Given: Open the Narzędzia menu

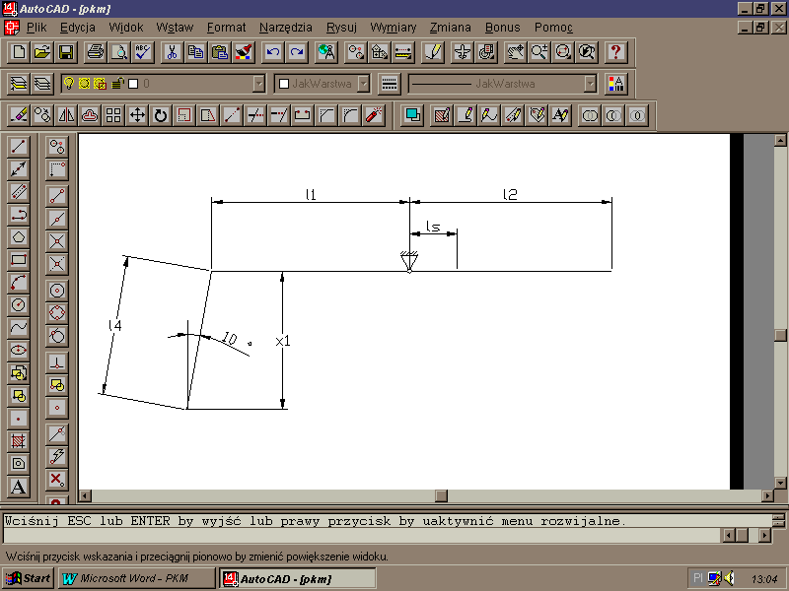Looking at the screenshot, I should point(286,28).
